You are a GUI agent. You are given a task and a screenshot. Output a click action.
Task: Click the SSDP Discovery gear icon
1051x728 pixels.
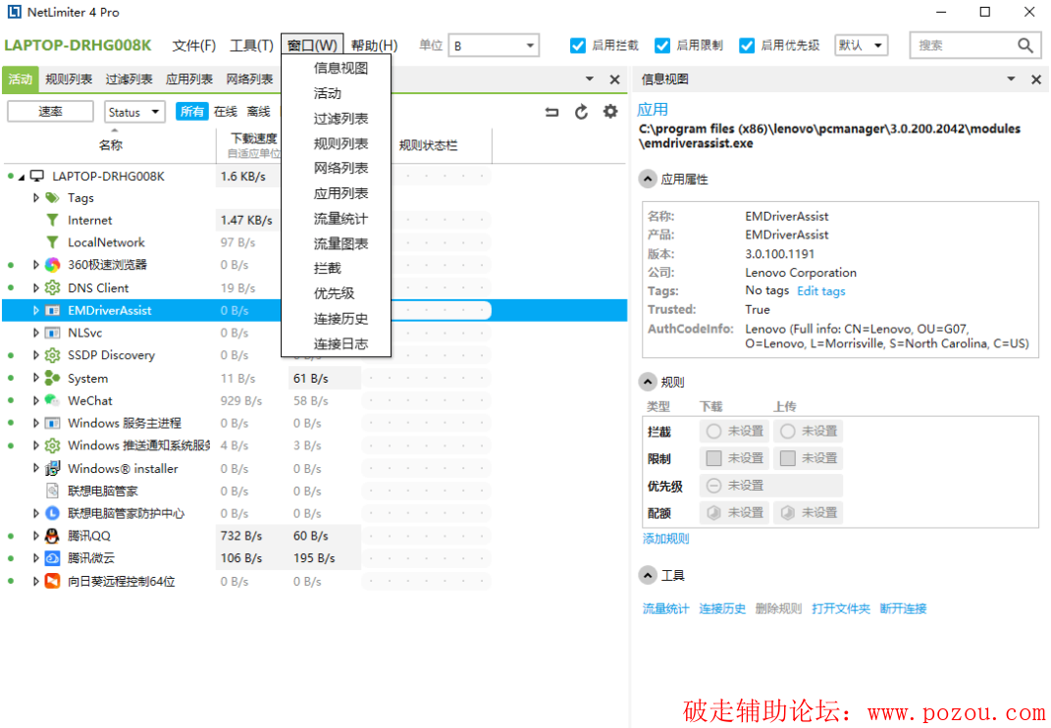(x=52, y=355)
